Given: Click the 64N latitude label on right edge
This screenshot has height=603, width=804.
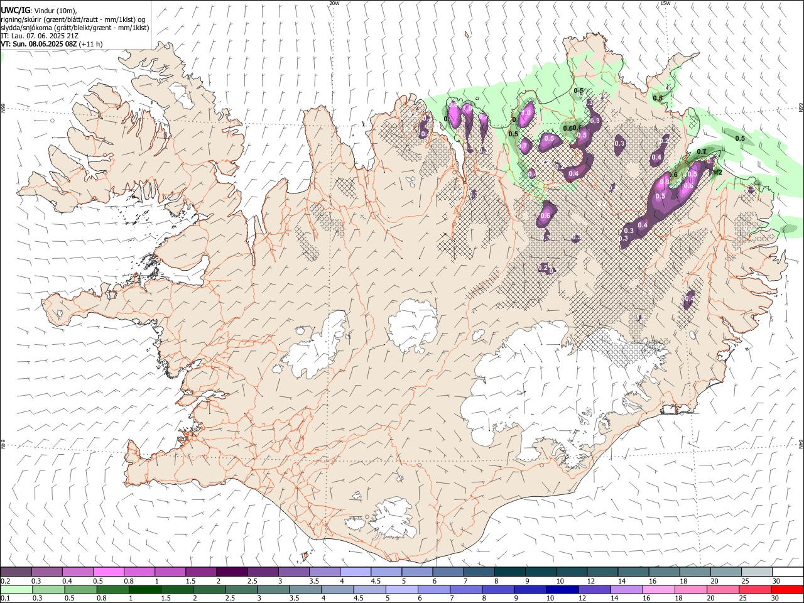Looking at the screenshot, I should coord(801,443).
